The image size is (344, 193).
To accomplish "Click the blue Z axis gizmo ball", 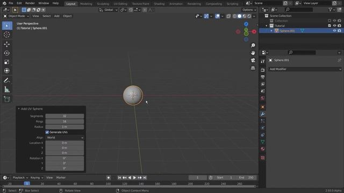I will coord(246,24).
